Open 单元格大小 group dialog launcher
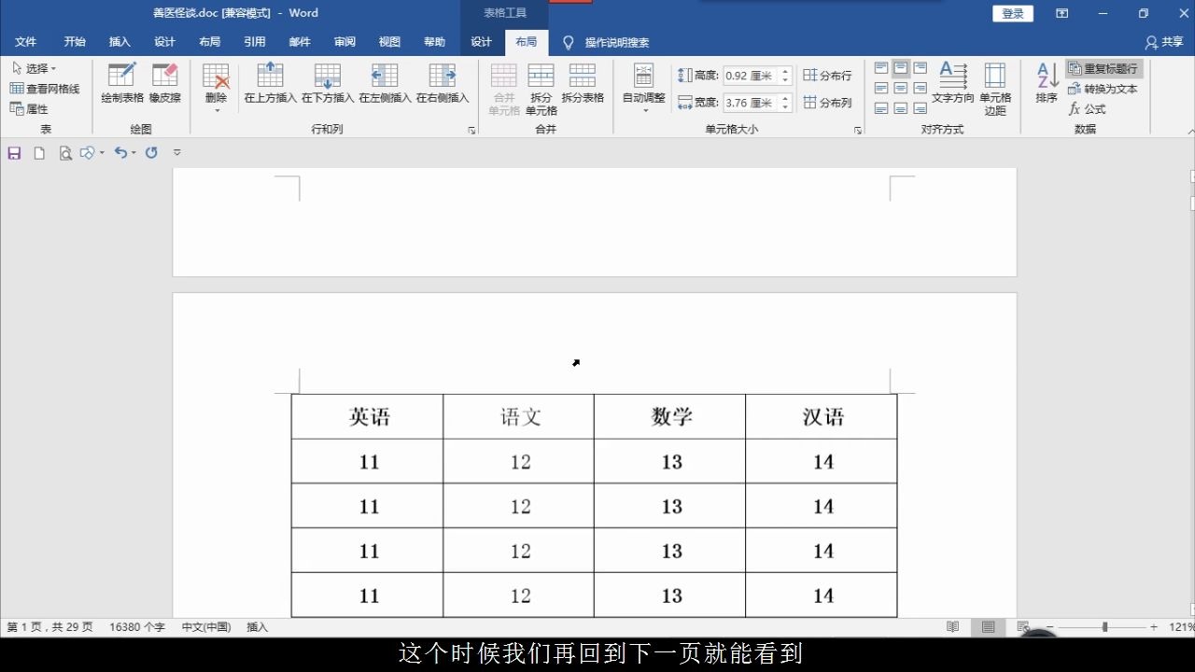The width and height of the screenshot is (1195, 672). pos(858,131)
